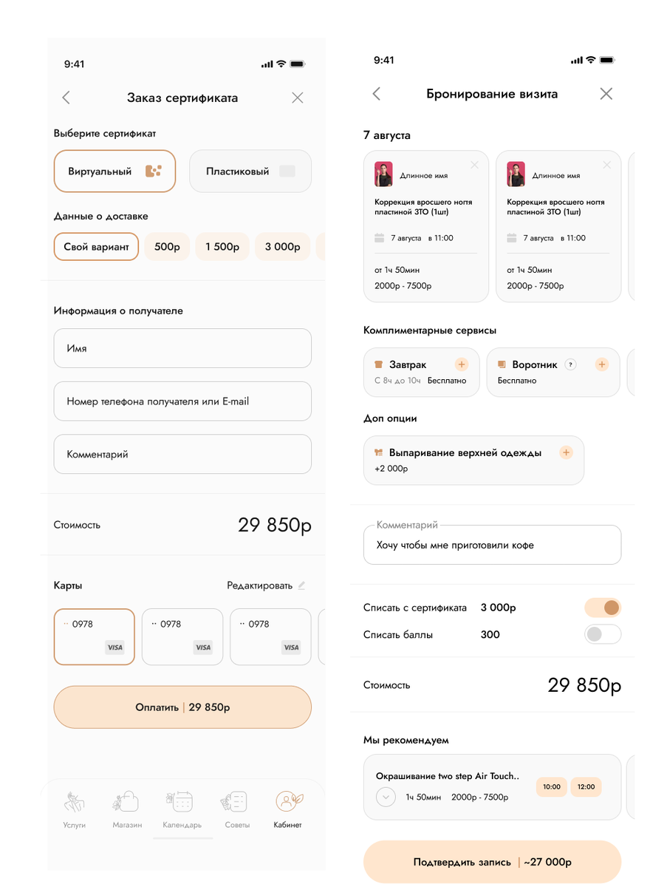Expand the Окрашивание two step Air Touch recommendation
Screen dimensions: 650x887
[386, 798]
